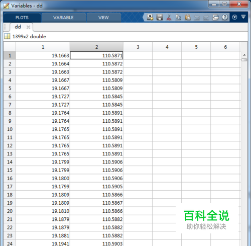Open the PLOTS tab
This screenshot has height=246, width=251.
pyautogui.click(x=22, y=18)
